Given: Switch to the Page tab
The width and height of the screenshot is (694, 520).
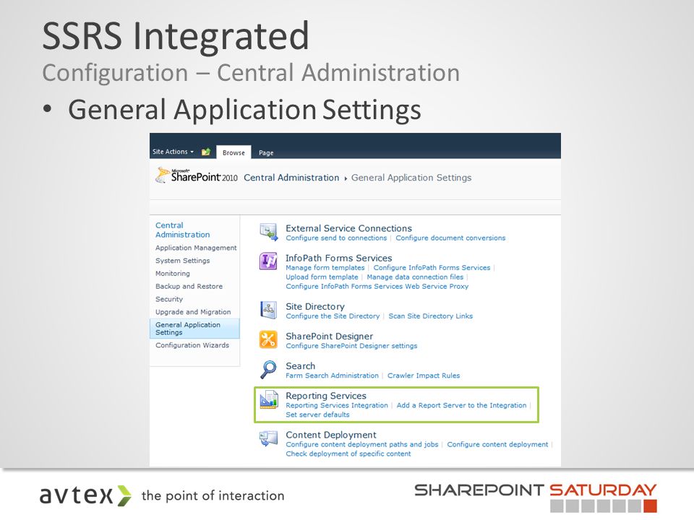Looking at the screenshot, I should (266, 152).
